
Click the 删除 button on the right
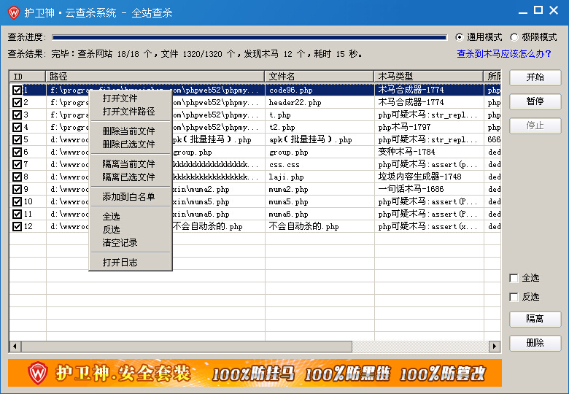(535, 343)
